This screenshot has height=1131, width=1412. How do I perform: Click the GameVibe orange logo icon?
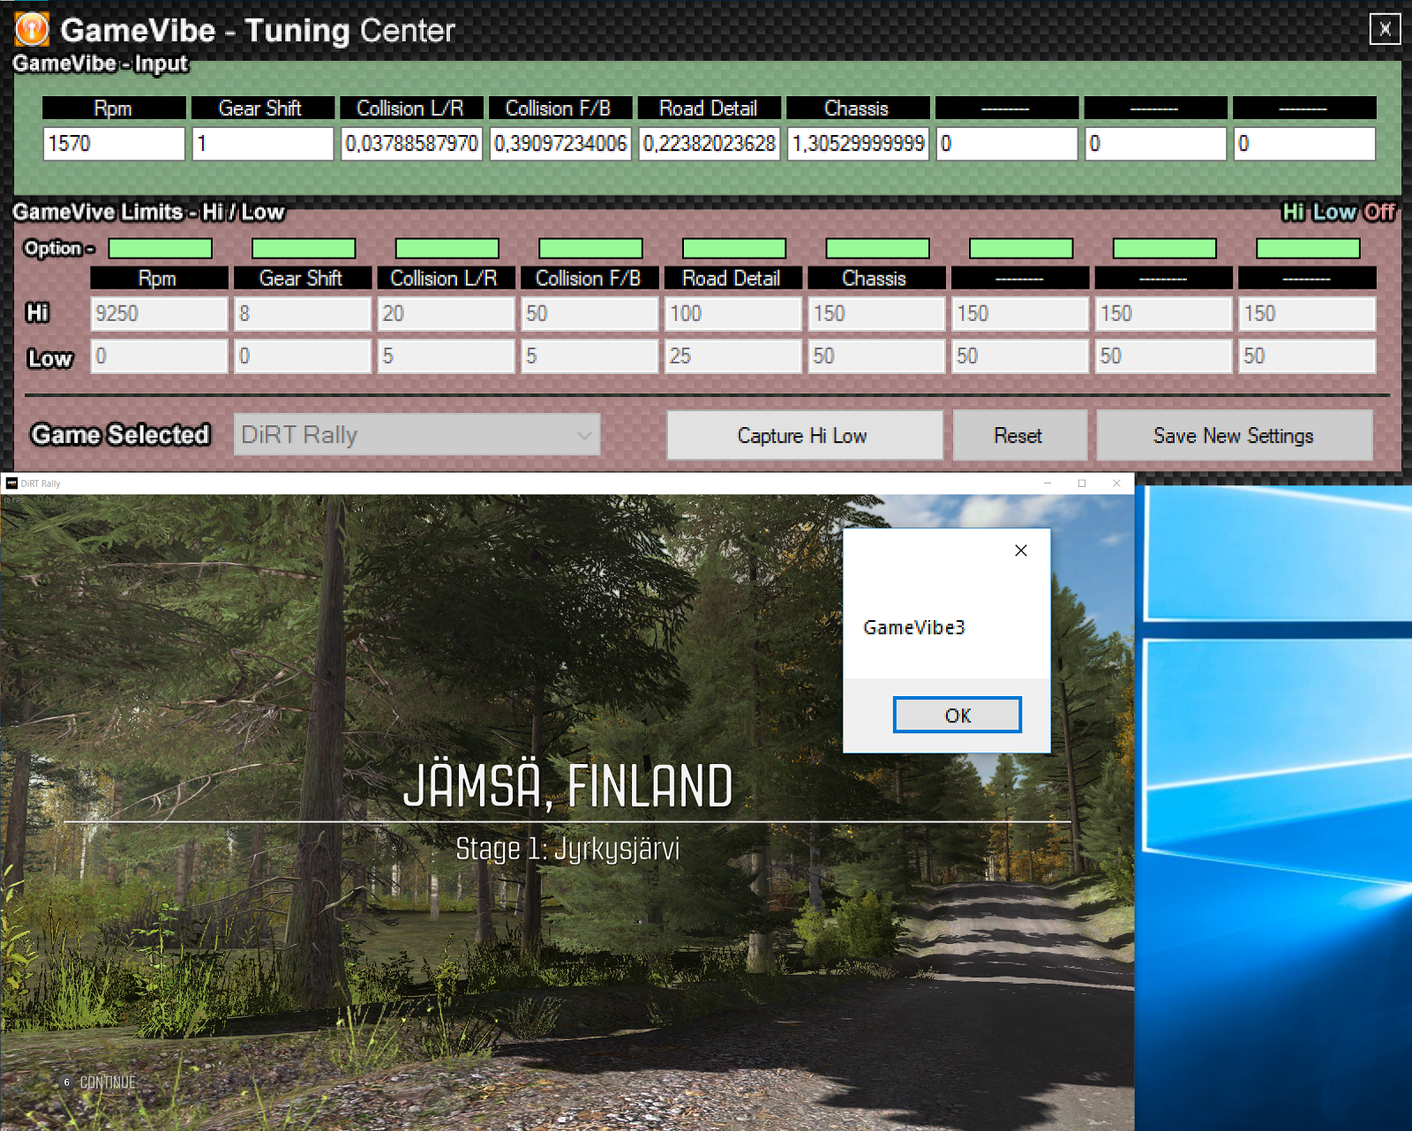click(x=32, y=30)
